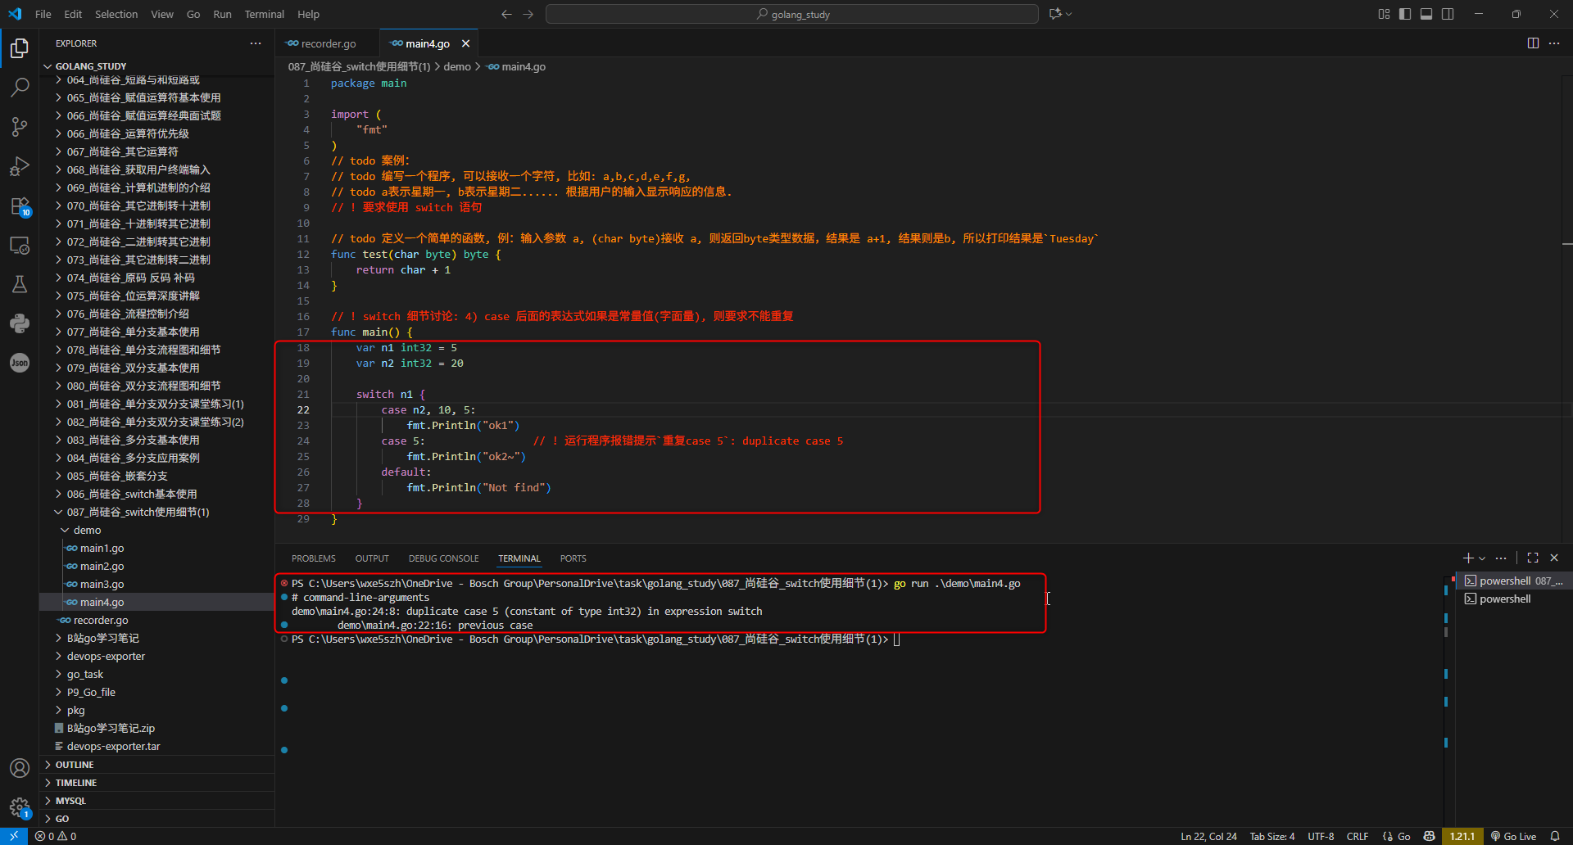1573x845 pixels.
Task: Open the remote window indicator in status bar
Action: click(x=14, y=836)
